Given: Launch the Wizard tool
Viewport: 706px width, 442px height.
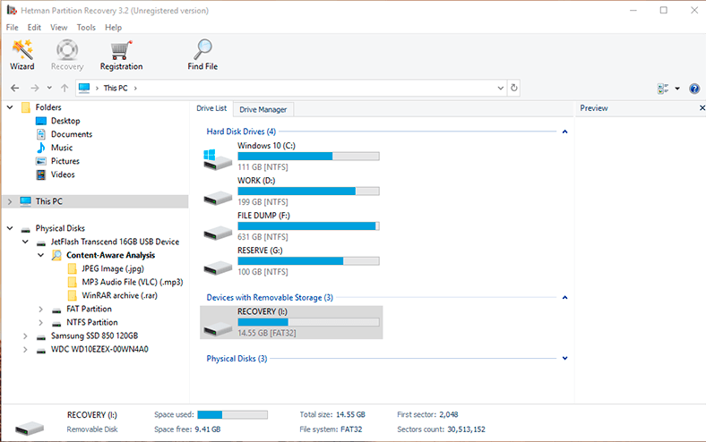Looking at the screenshot, I should tap(22, 55).
